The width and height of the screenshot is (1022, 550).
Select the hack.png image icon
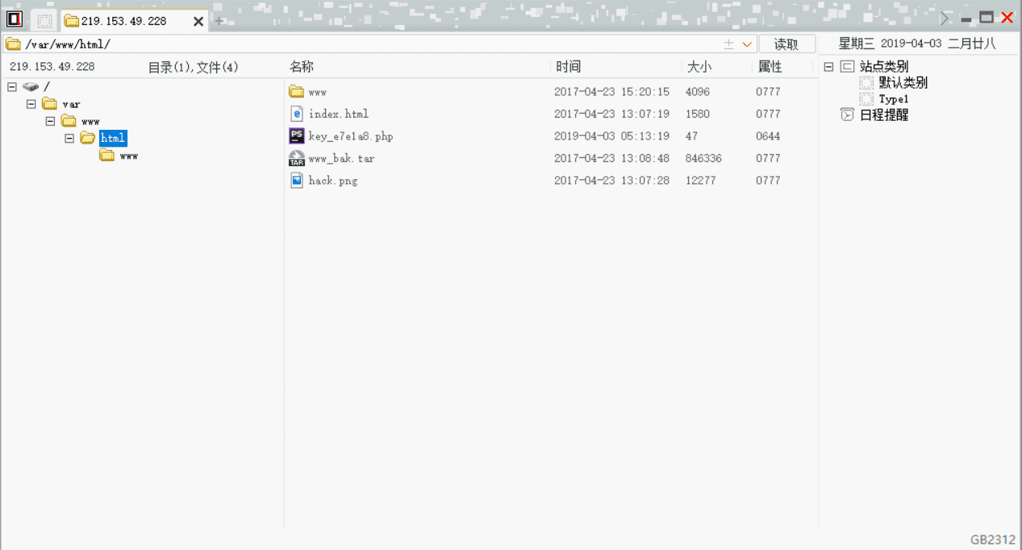[x=296, y=181]
